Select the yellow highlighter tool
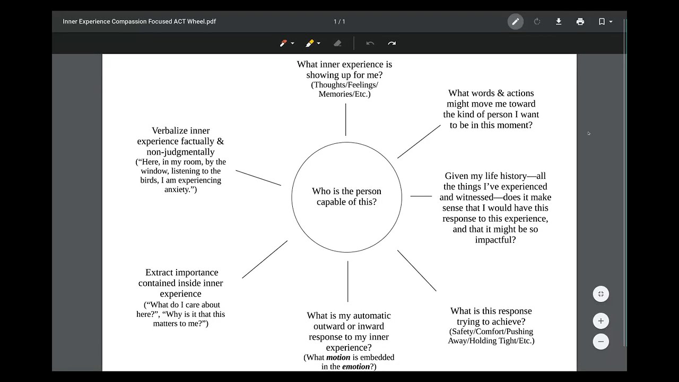679x382 pixels. pyautogui.click(x=310, y=44)
